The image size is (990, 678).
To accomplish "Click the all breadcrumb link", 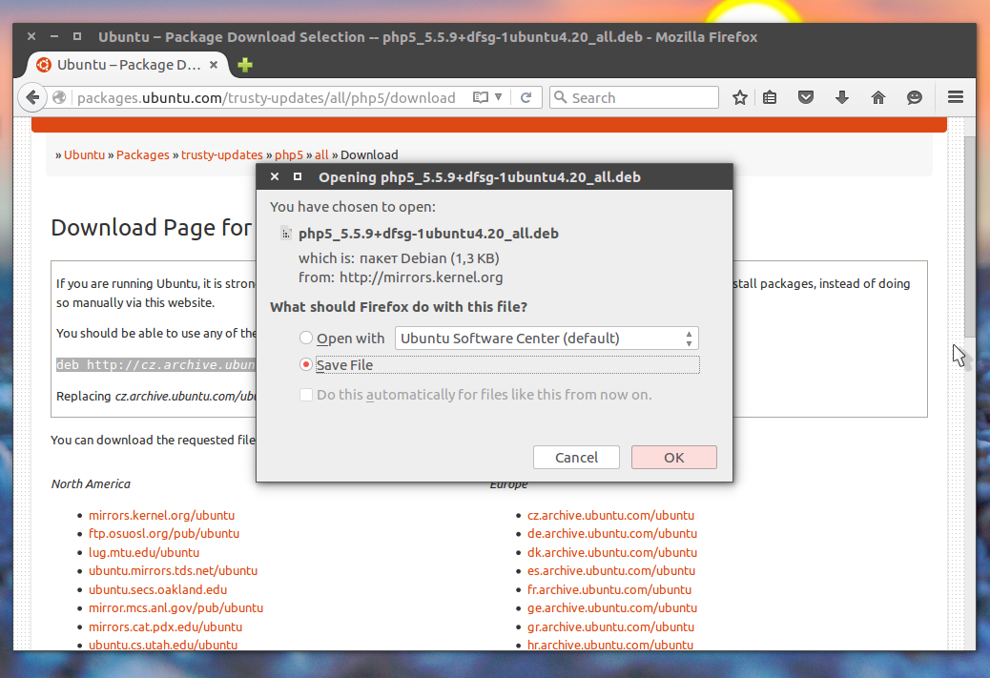I will [x=321, y=154].
